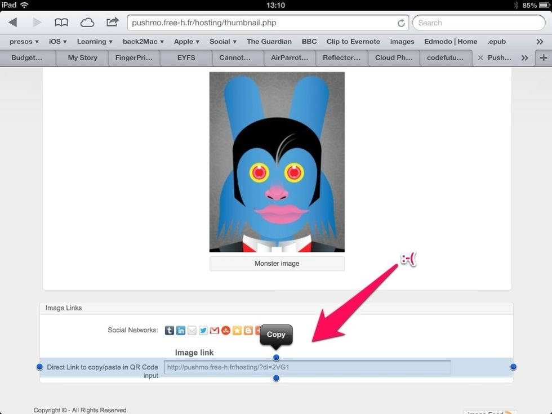Switch to the Budget... tab
552x414 pixels.
pos(27,57)
